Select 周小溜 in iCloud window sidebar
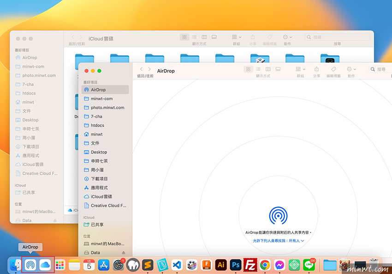 pyautogui.click(x=37, y=138)
